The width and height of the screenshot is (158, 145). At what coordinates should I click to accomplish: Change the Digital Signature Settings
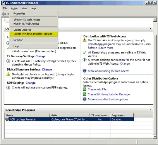point(47,70)
